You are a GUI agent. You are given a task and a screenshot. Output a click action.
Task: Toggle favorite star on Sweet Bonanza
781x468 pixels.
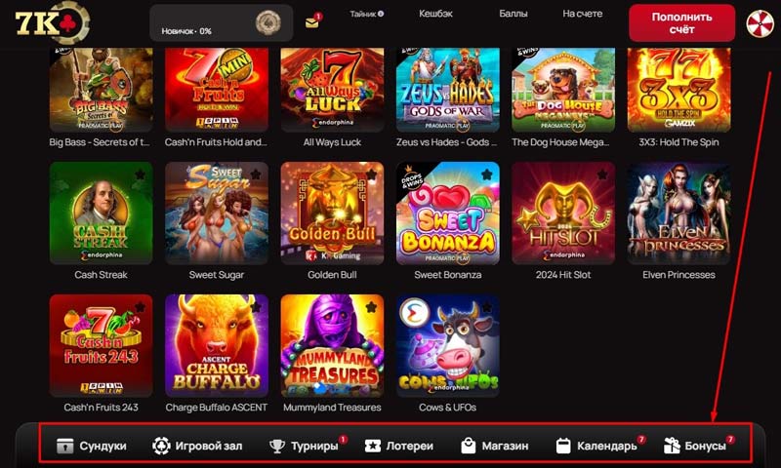[x=486, y=175]
